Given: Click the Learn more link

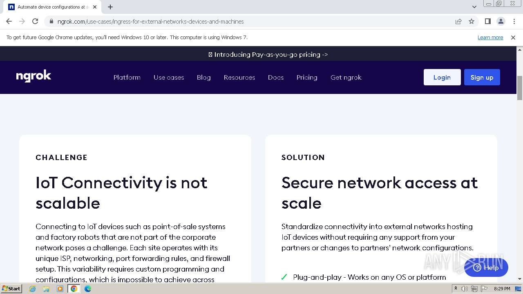Looking at the screenshot, I should [490, 38].
